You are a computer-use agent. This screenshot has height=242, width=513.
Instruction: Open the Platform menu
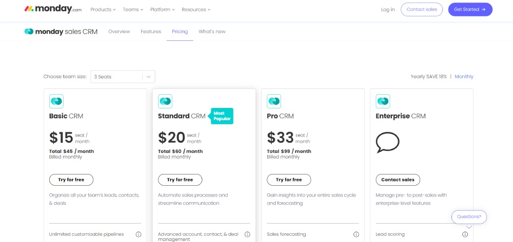pyautogui.click(x=163, y=9)
